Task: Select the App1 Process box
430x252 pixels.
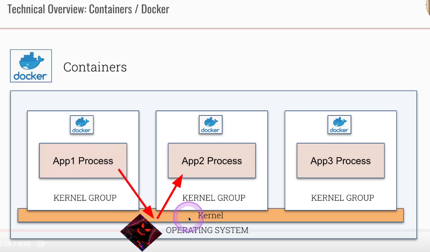Action: pos(83,161)
